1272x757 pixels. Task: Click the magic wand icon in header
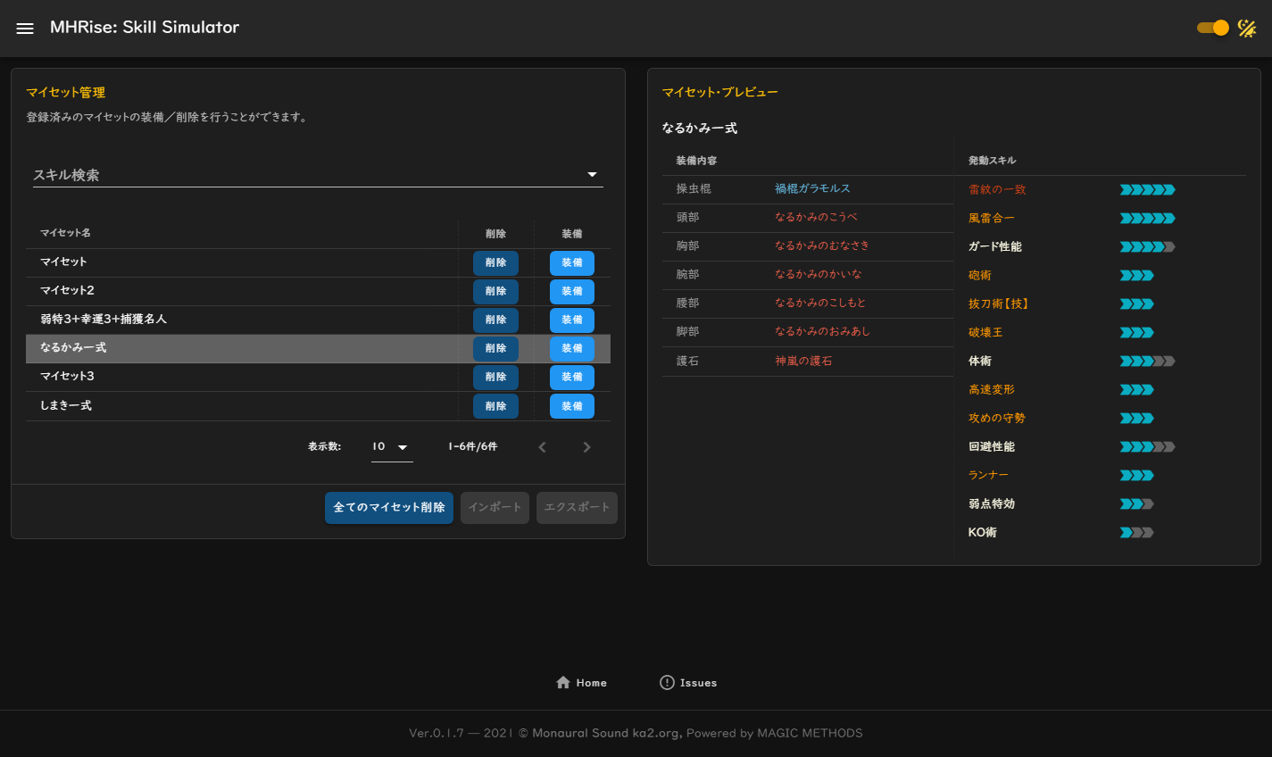click(x=1247, y=29)
